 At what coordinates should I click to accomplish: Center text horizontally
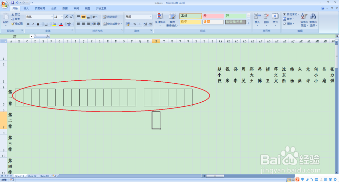point(83,24)
